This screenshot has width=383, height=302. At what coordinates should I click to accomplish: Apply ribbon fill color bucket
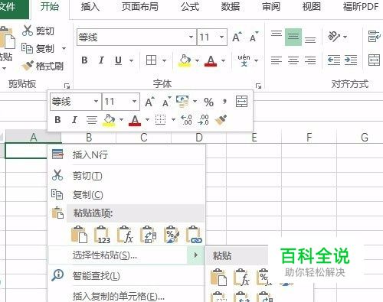pos(185,60)
